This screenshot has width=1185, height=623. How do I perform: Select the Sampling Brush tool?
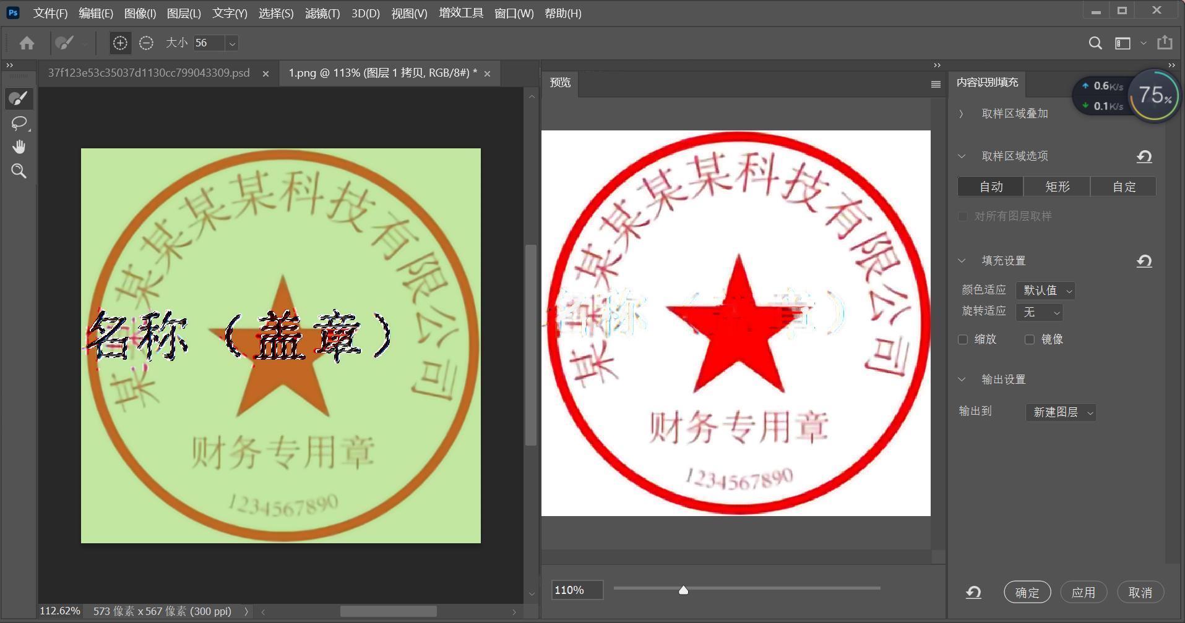pyautogui.click(x=19, y=98)
